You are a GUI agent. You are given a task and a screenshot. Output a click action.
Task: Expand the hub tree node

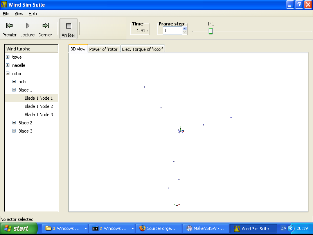tap(14, 82)
